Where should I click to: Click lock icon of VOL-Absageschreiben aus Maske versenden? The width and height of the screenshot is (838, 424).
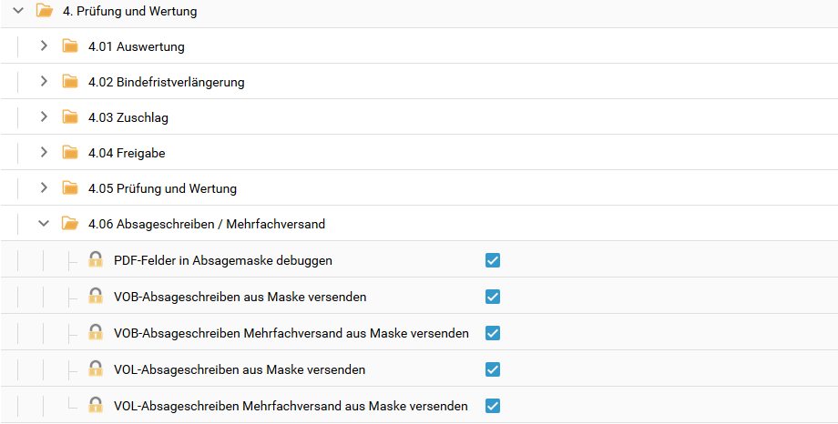[x=96, y=369]
